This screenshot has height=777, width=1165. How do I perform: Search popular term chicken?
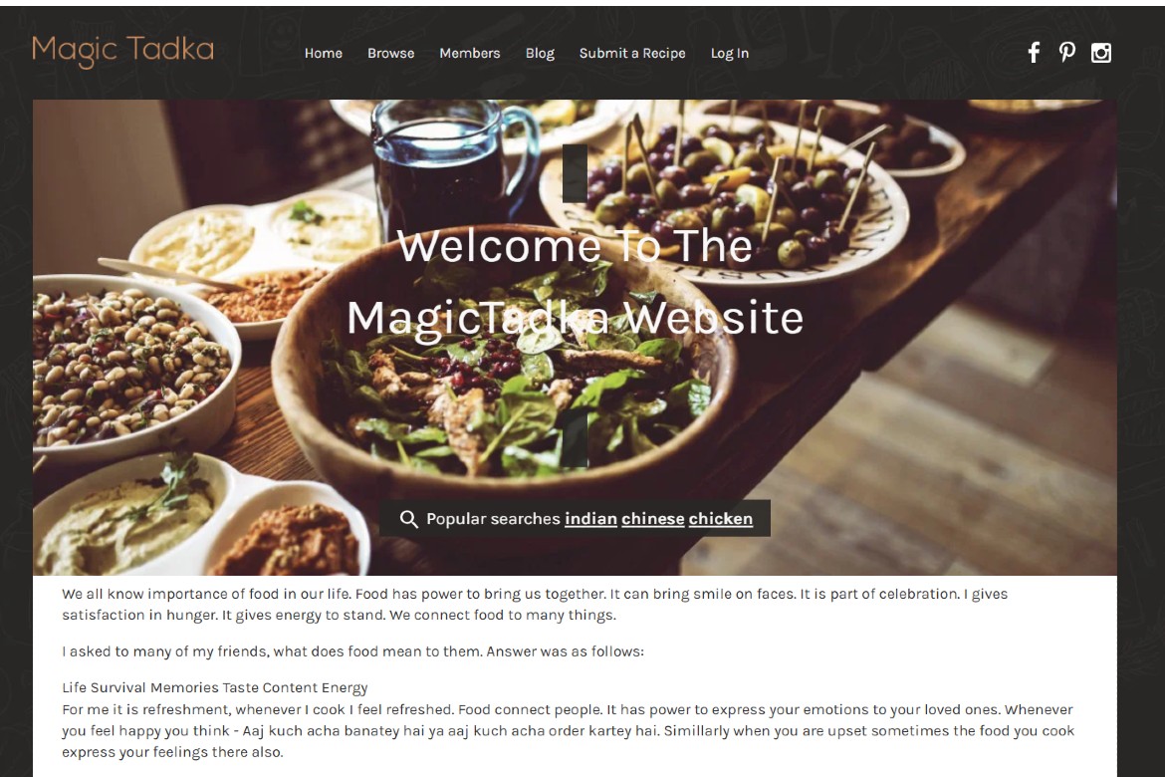pyautogui.click(x=721, y=518)
